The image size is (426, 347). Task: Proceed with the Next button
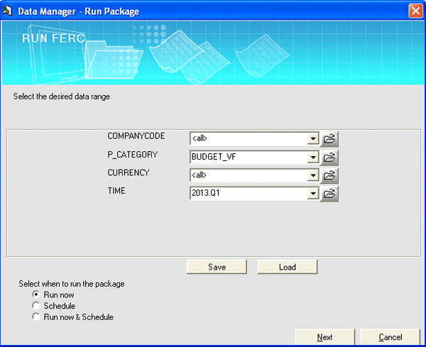click(x=324, y=337)
